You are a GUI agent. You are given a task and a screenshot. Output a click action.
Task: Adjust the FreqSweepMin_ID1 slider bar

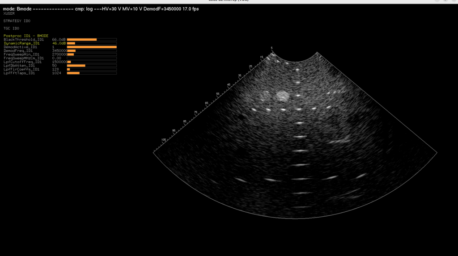(x=92, y=55)
